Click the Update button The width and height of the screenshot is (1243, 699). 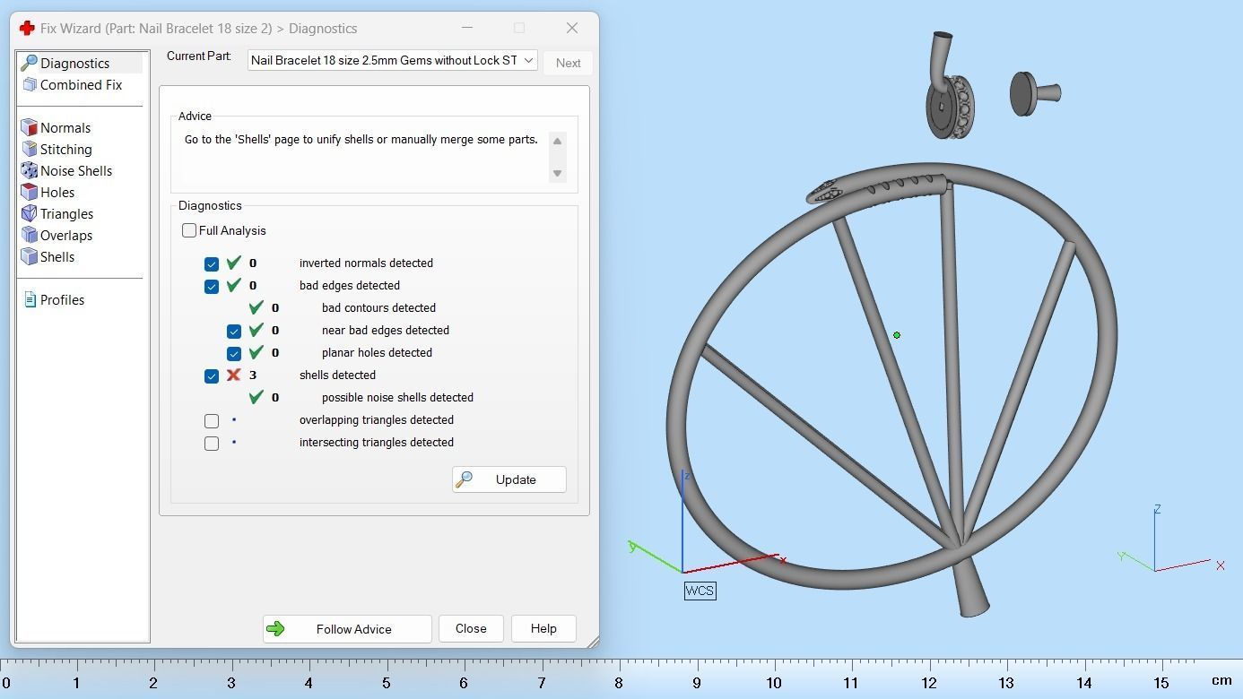(509, 479)
